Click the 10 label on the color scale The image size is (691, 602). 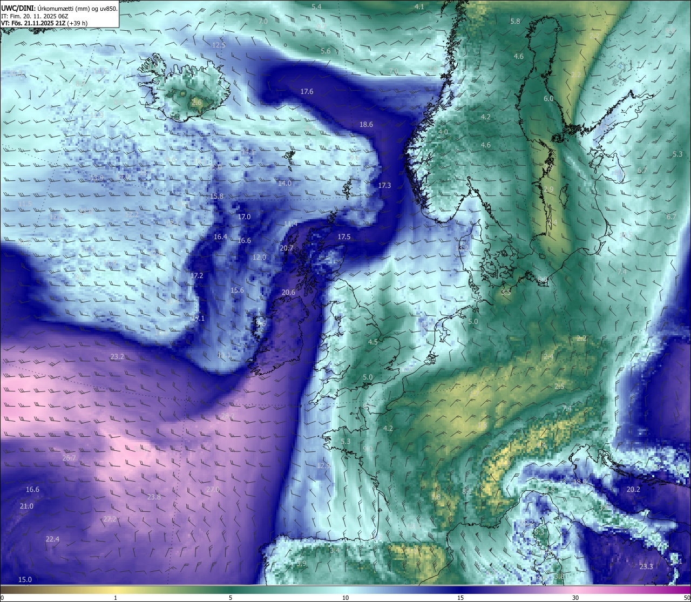click(x=345, y=598)
